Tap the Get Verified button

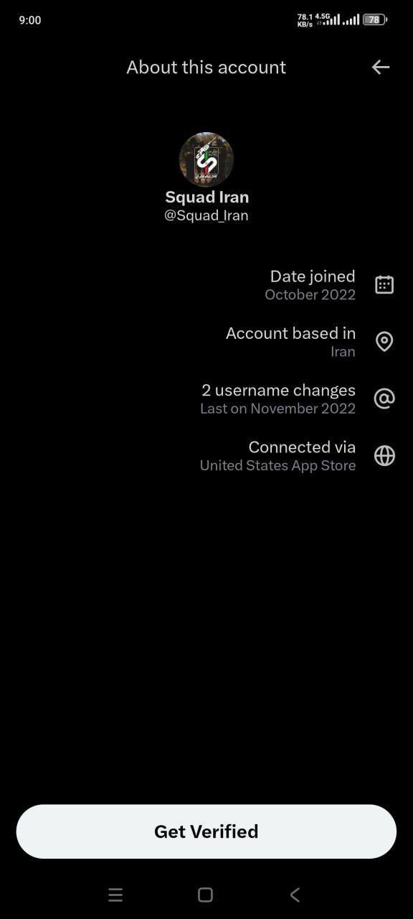click(206, 831)
